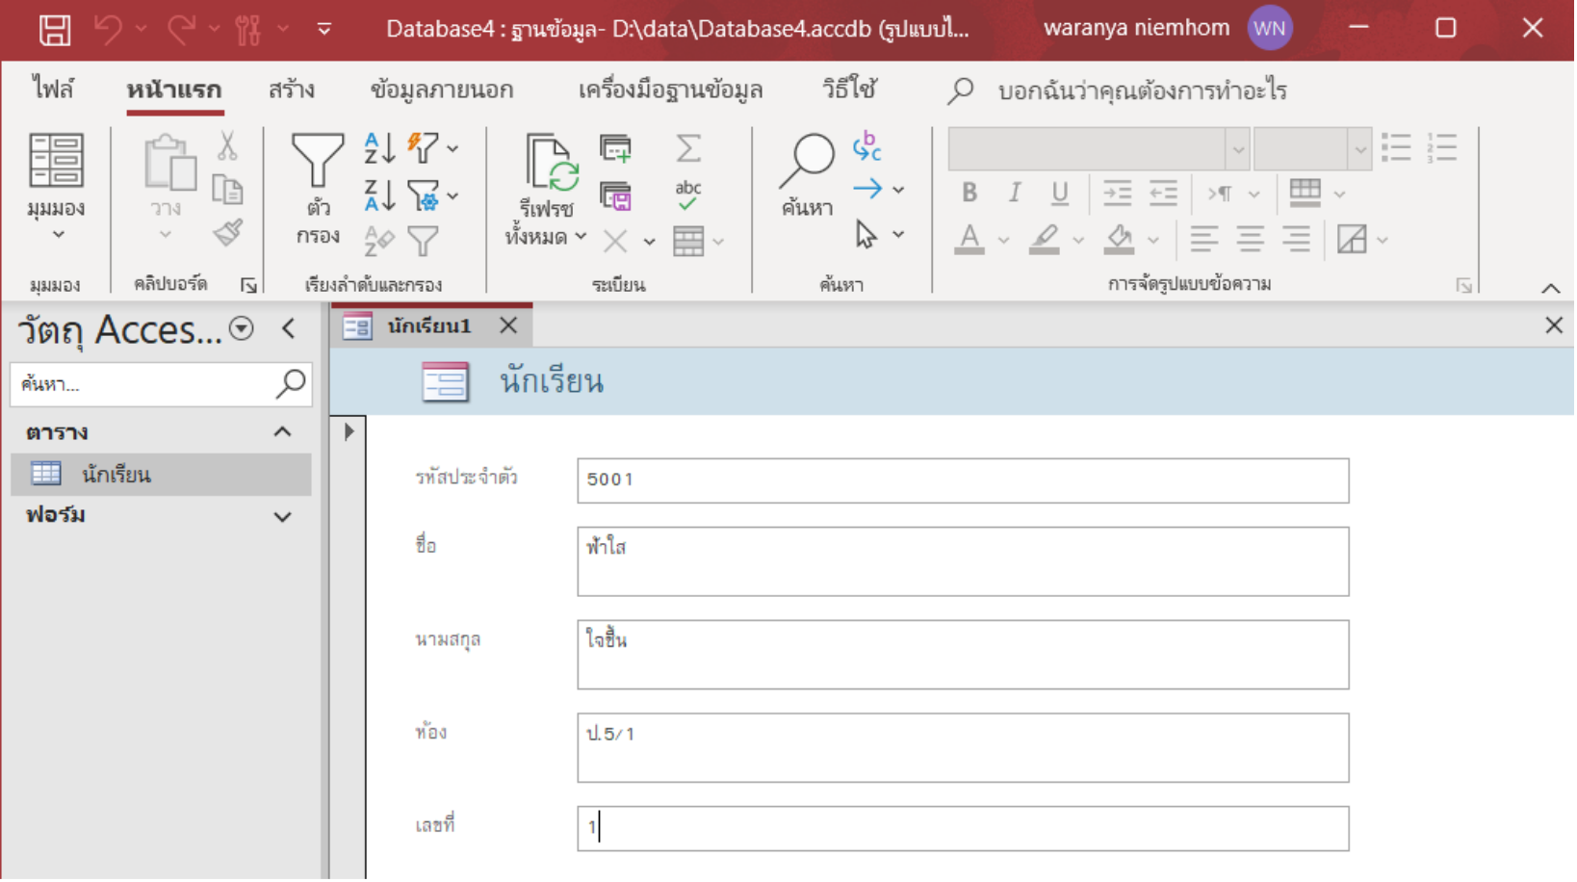Image resolution: width=1577 pixels, height=882 pixels.
Task: Open the View (มุมมอง) icon
Action: click(56, 161)
